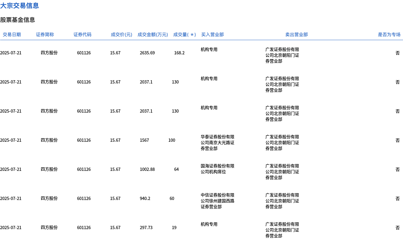Select date in the 2635.69 row
Image resolution: width=403 pixels, height=244 pixels.
pyautogui.click(x=11, y=53)
